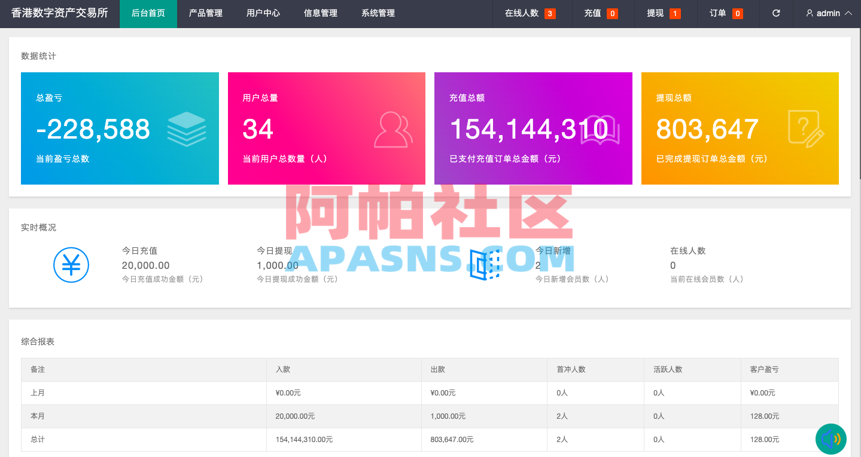Open the floating green support widget bottom right

[832, 439]
